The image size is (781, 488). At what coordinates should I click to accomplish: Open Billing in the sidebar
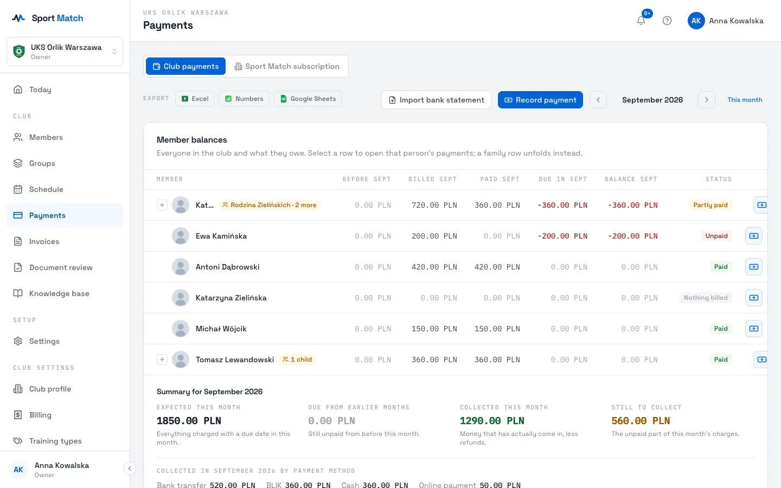coord(65,415)
